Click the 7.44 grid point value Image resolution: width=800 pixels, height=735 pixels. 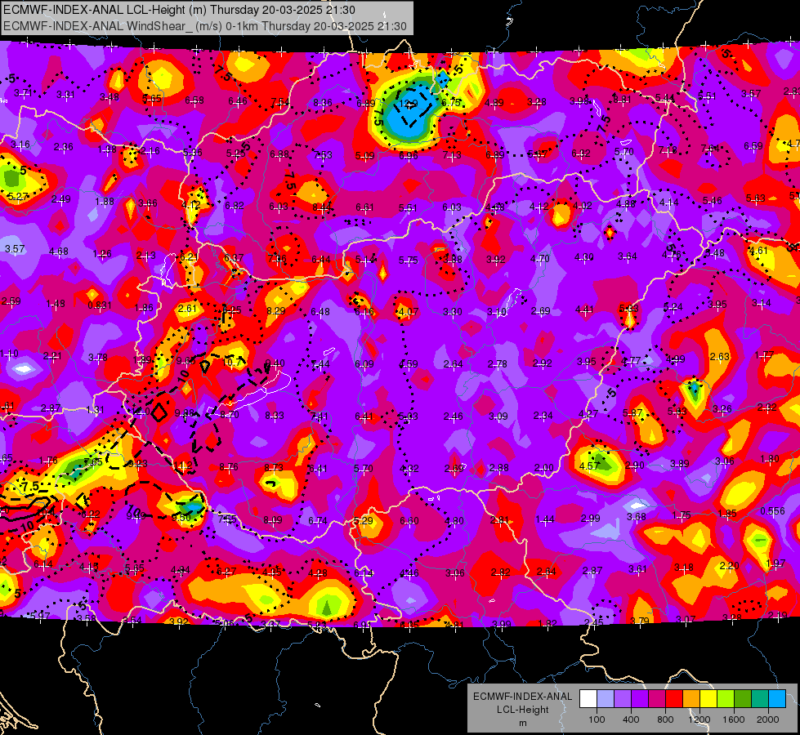(x=320, y=363)
